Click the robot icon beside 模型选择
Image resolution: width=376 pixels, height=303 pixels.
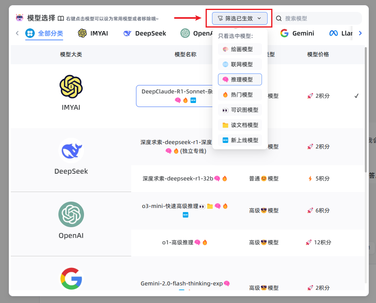tap(20, 18)
